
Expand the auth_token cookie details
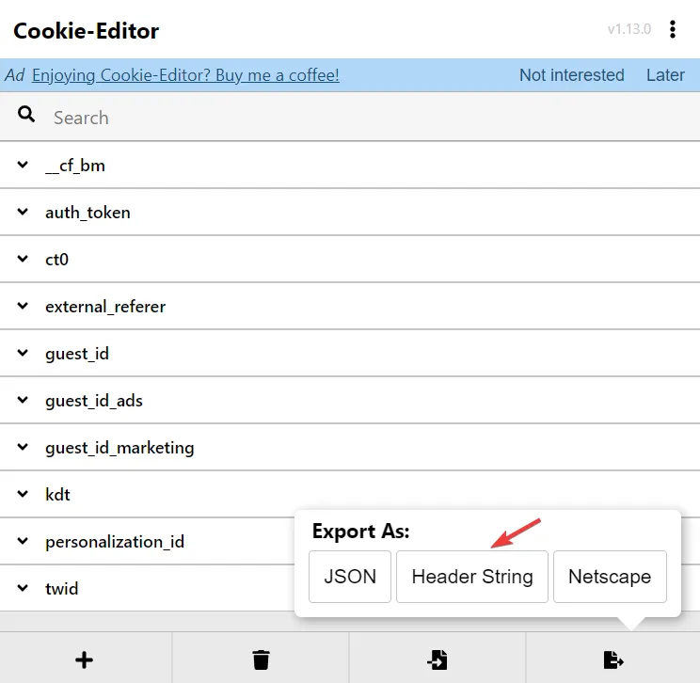[23, 212]
